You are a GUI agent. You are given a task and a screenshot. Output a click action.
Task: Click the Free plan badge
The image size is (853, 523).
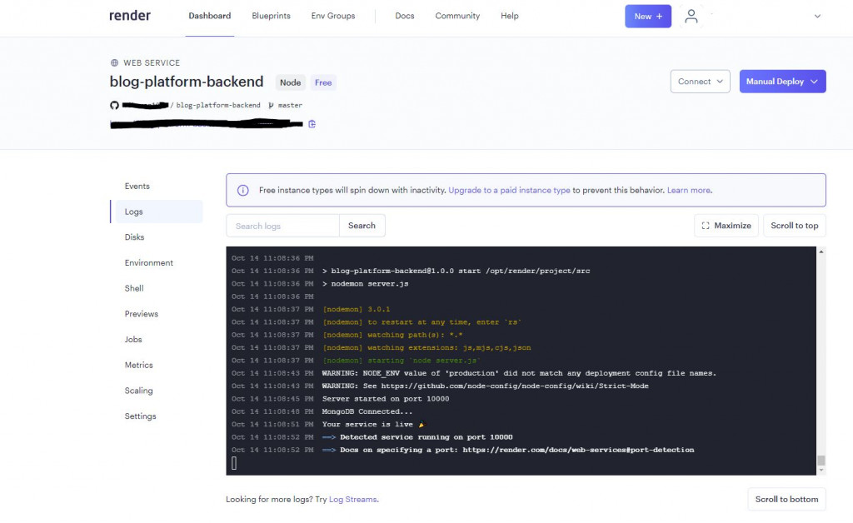click(x=323, y=82)
